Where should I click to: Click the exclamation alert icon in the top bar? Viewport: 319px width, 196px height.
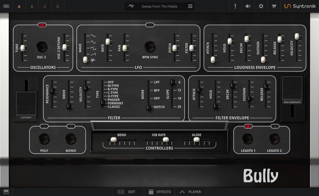coord(235,6)
